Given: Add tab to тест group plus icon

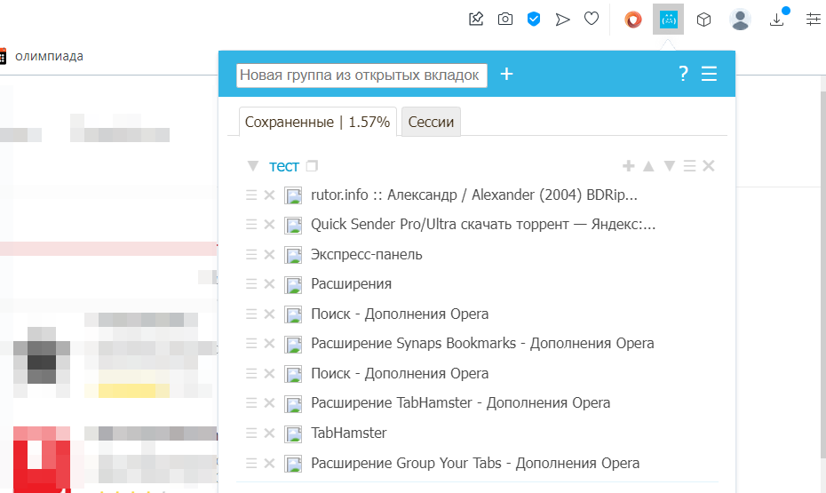Looking at the screenshot, I should coord(629,166).
